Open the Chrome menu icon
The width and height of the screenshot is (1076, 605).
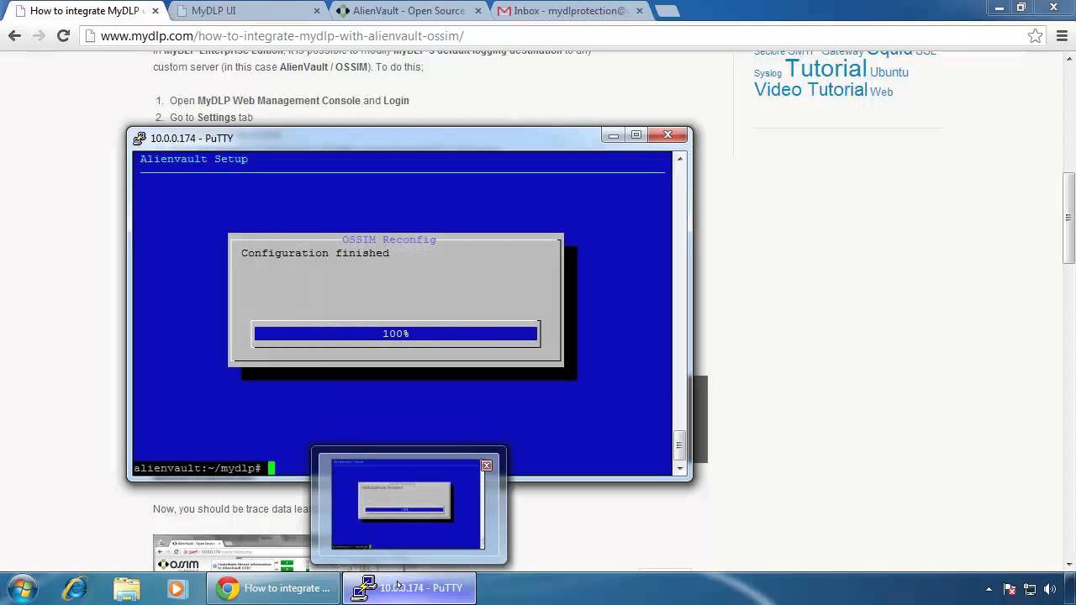[x=1060, y=36]
